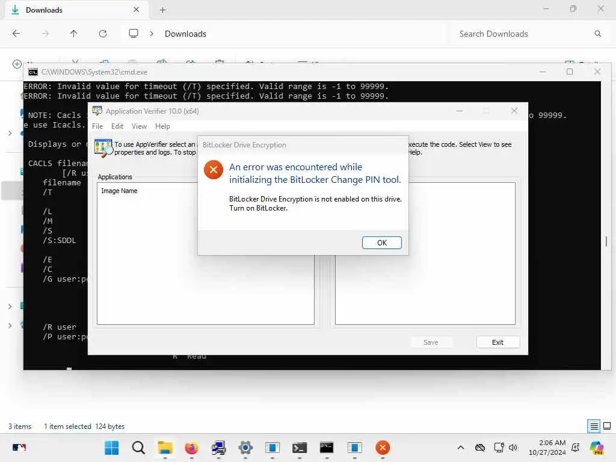Click the cmd.exe title bar icon
616x462 pixels.
coord(33,72)
